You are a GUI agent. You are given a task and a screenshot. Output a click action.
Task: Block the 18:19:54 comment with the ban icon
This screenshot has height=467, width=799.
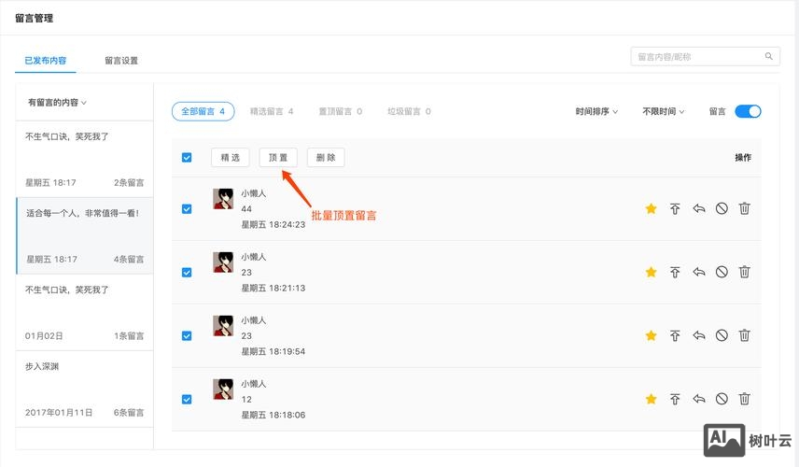(722, 335)
